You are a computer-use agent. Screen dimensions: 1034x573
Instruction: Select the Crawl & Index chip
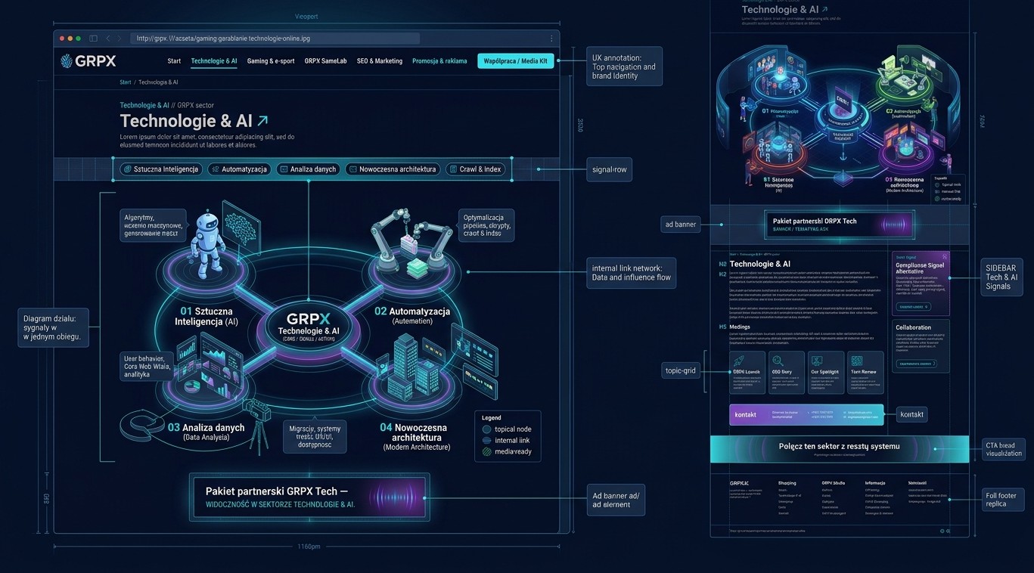[x=475, y=169]
